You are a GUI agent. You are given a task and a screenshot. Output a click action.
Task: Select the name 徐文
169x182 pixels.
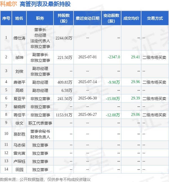[x=19, y=123]
